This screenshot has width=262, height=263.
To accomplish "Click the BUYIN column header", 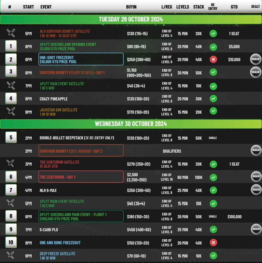I will click(131, 6).
